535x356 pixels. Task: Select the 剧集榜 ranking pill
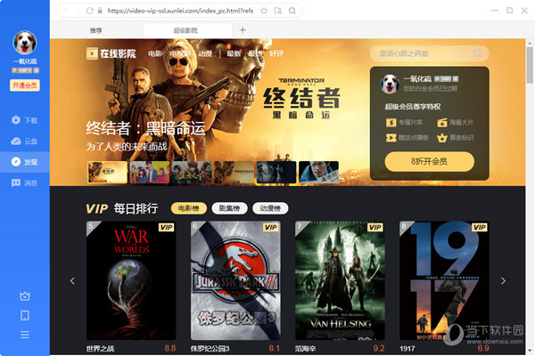click(x=229, y=208)
